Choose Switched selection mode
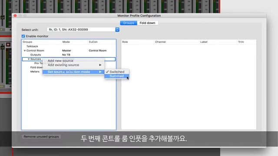This screenshot has width=278, height=156. (117, 72)
